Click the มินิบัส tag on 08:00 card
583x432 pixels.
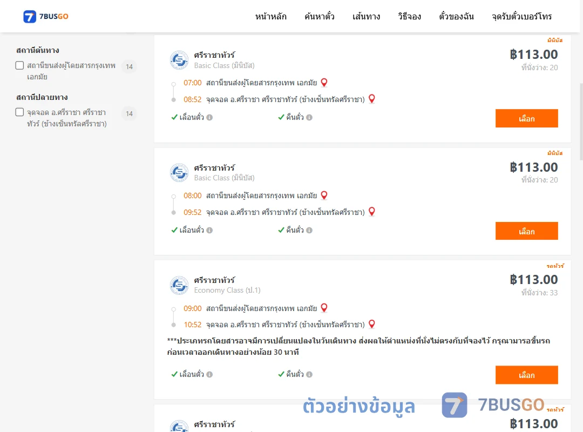point(555,153)
